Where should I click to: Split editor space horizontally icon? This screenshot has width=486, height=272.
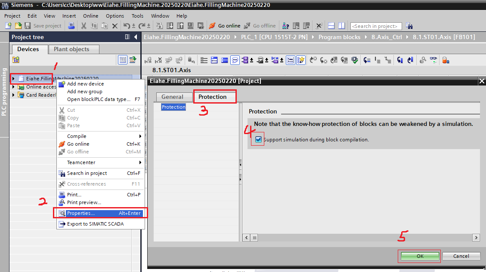point(331,26)
